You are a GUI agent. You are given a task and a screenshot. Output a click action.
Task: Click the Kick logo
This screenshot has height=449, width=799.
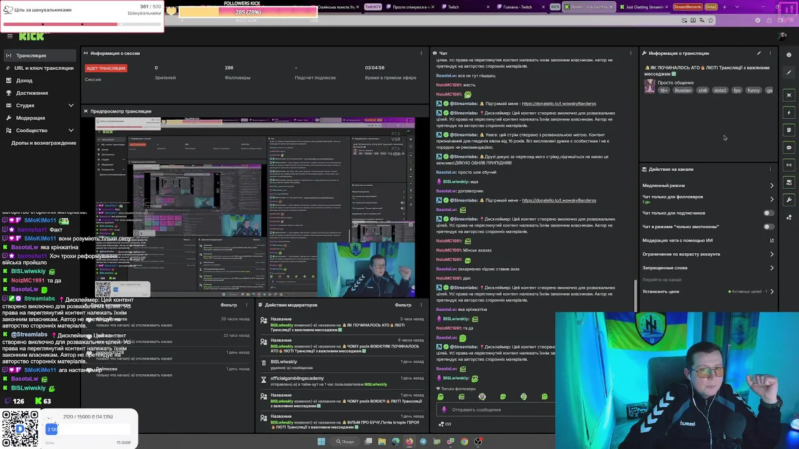point(31,37)
